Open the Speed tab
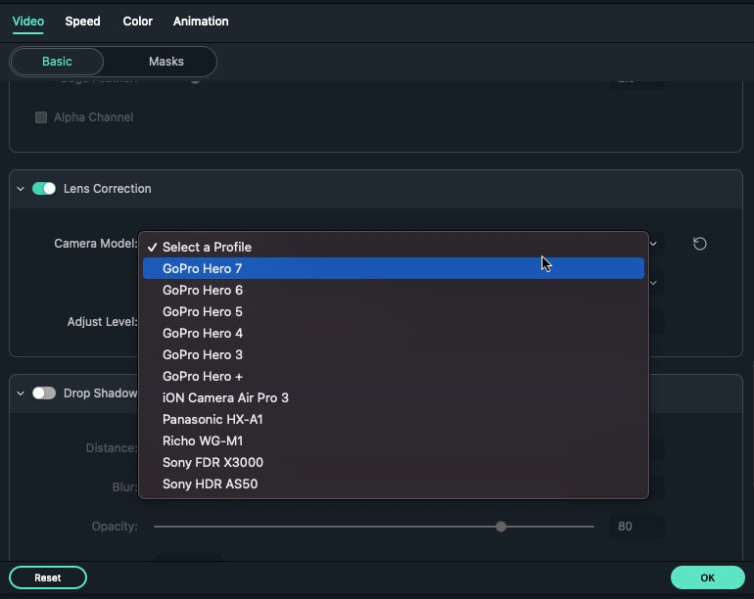The width and height of the screenshot is (754, 599). pyautogui.click(x=82, y=22)
